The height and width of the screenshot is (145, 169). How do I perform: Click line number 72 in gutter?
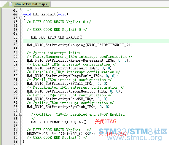coord(15,122)
